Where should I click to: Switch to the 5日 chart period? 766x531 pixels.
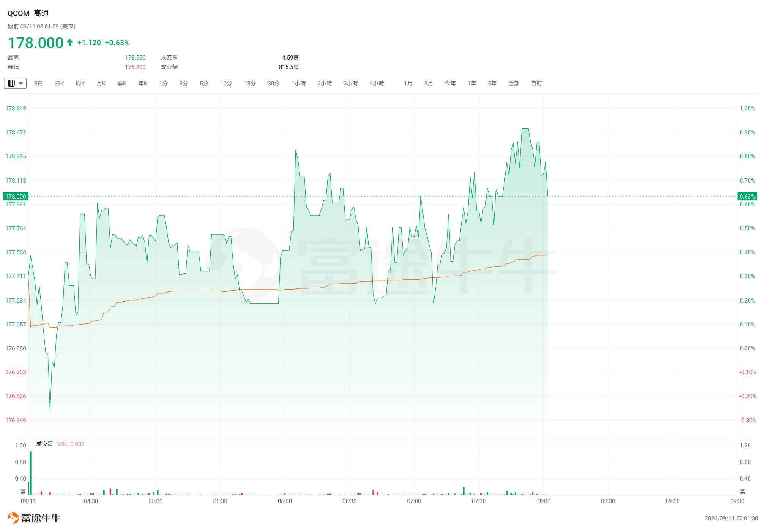pyautogui.click(x=38, y=83)
